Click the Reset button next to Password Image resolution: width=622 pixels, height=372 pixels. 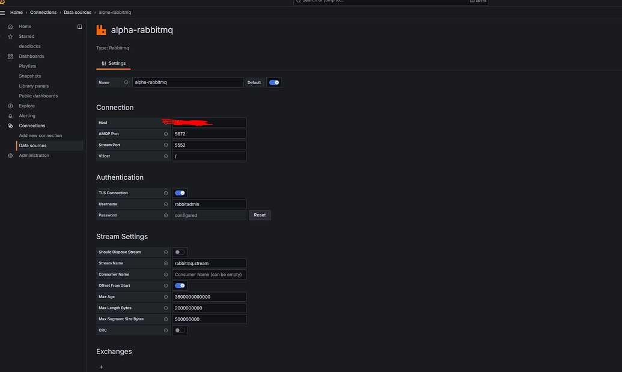pyautogui.click(x=260, y=215)
